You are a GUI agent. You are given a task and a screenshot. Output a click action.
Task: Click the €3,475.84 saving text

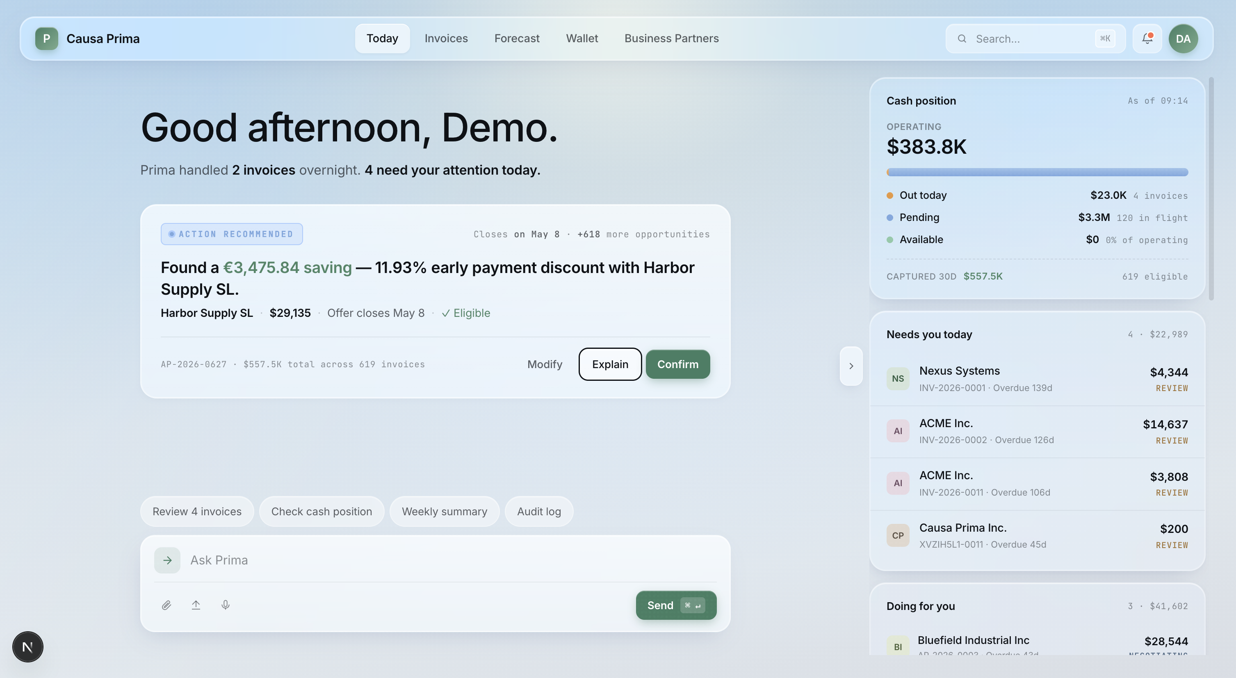287,268
